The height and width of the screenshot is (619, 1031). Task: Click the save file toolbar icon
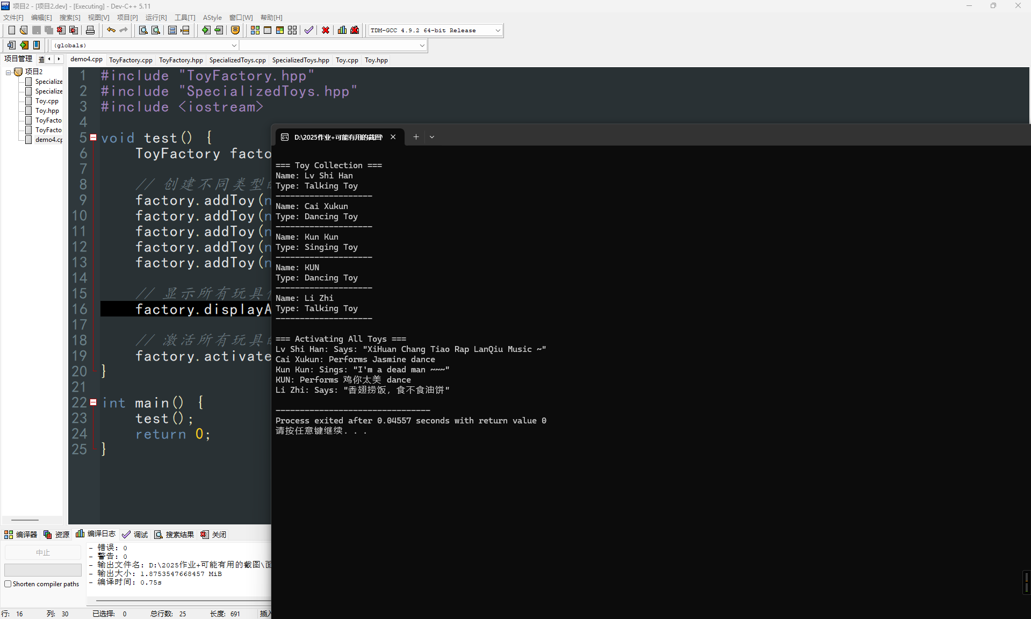pyautogui.click(x=37, y=30)
